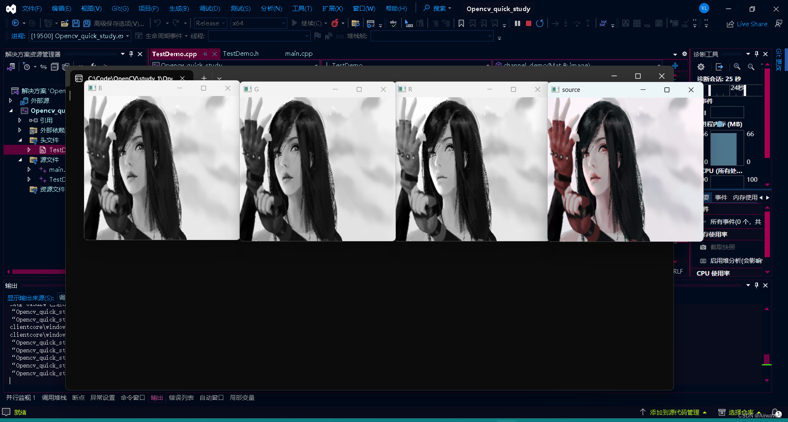Open file with the folder icon
Screen dimensions: 788x422
(x=64, y=23)
